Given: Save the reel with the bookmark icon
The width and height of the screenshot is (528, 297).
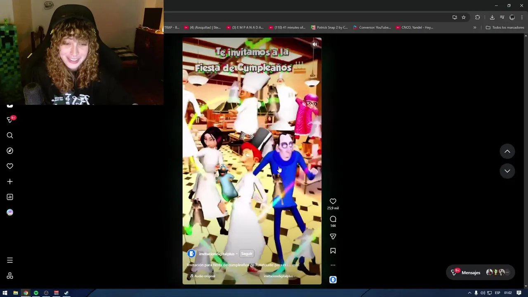Looking at the screenshot, I should pyautogui.click(x=333, y=251).
